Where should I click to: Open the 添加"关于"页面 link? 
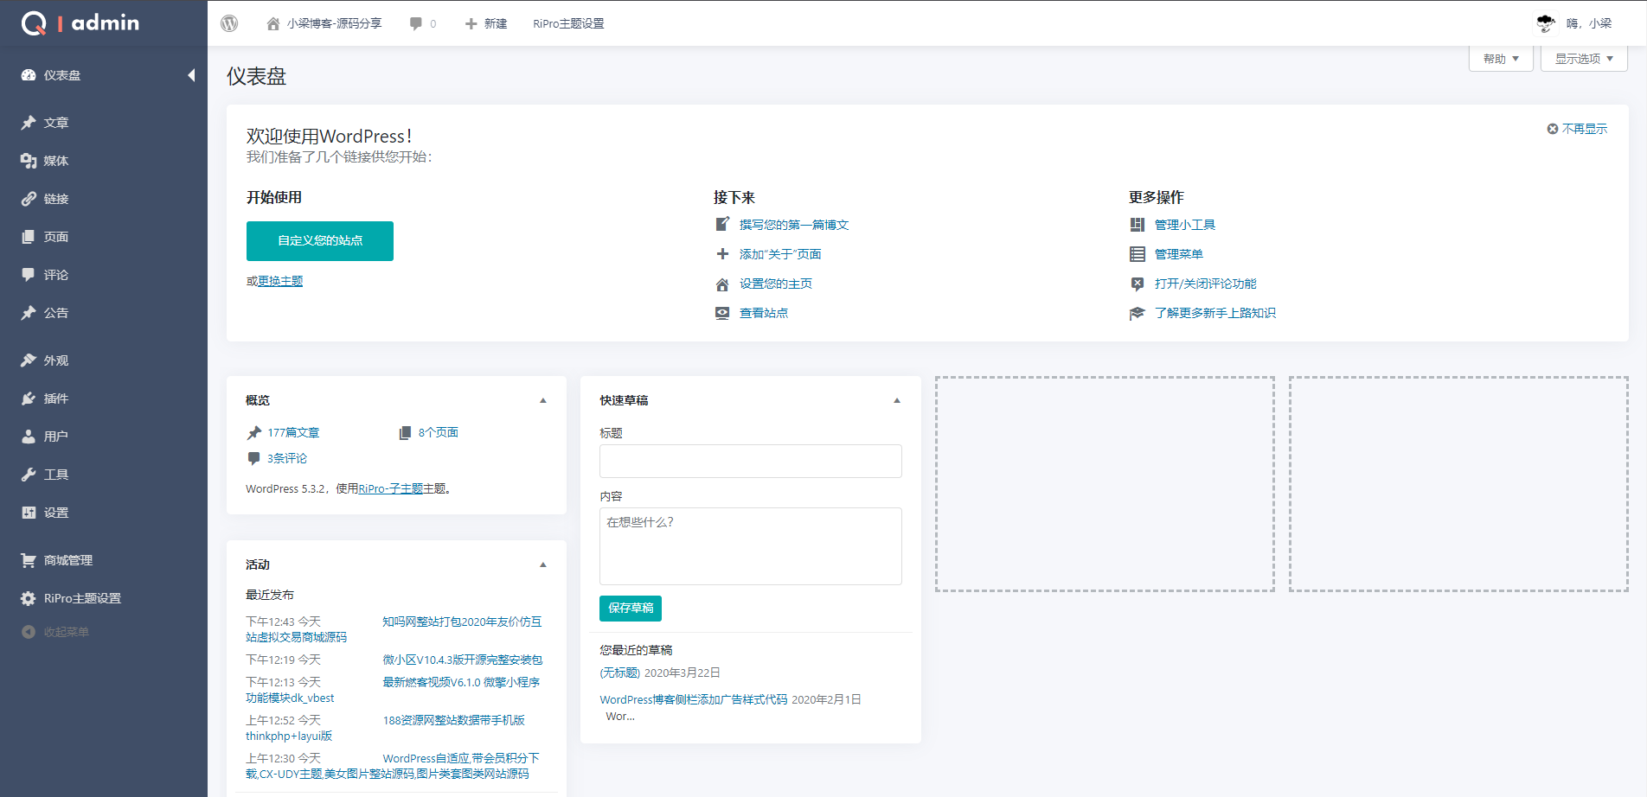tap(780, 254)
